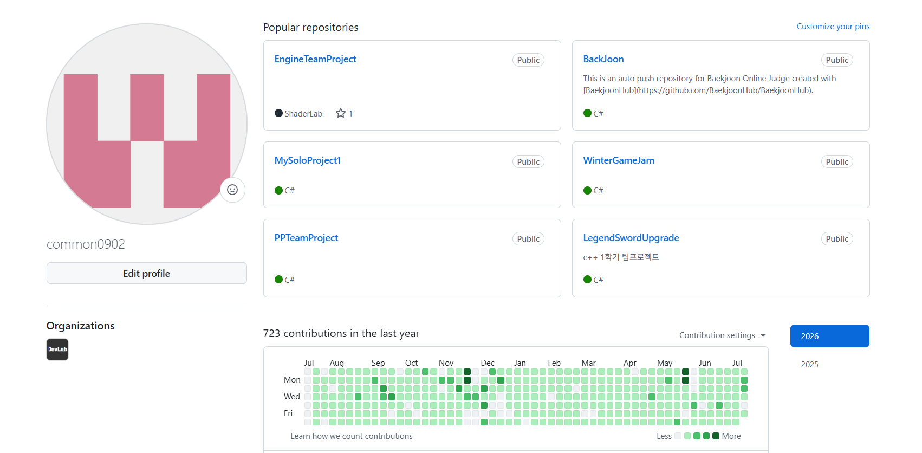Open Customize your pins link
922x453 pixels.
click(833, 27)
